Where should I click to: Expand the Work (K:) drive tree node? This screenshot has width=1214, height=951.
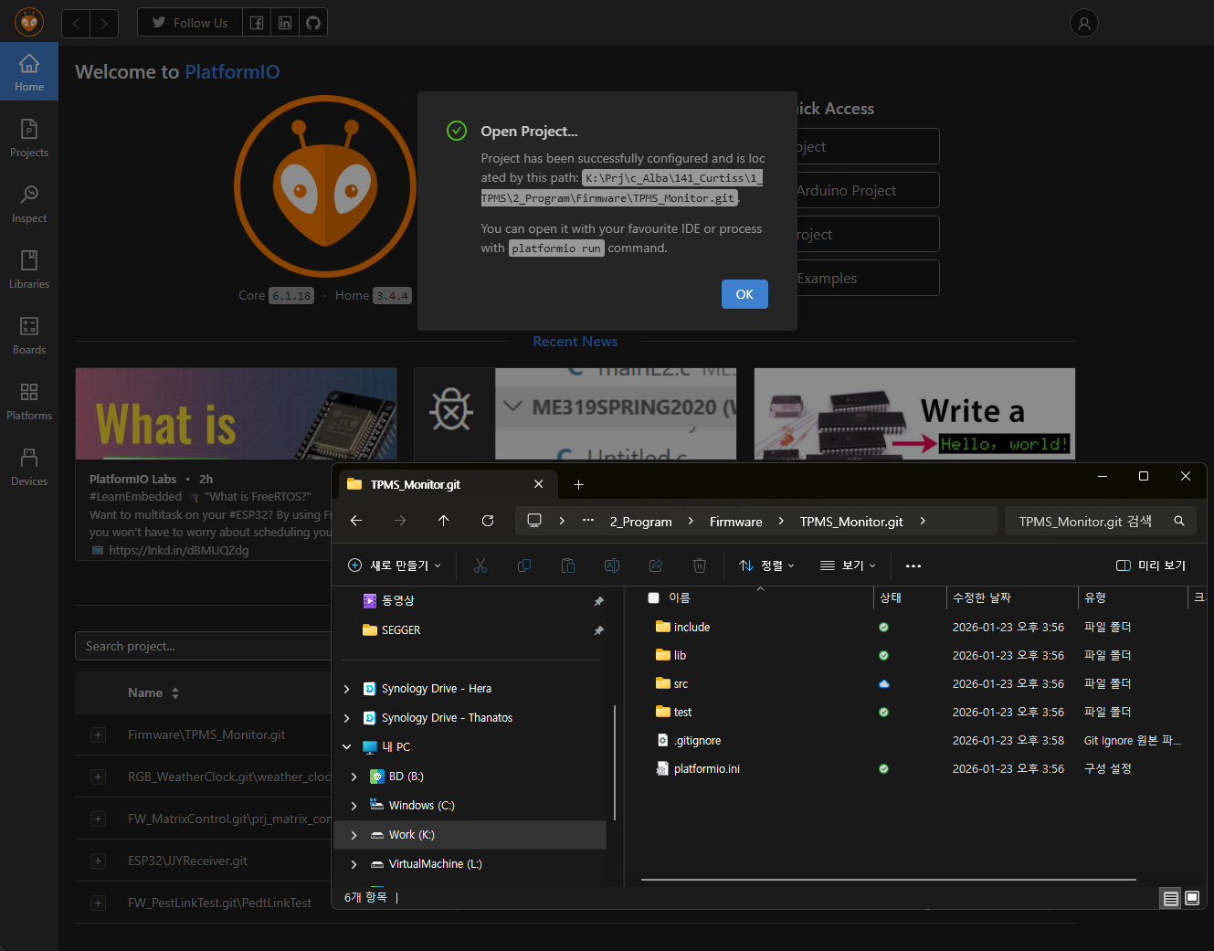pyautogui.click(x=354, y=835)
